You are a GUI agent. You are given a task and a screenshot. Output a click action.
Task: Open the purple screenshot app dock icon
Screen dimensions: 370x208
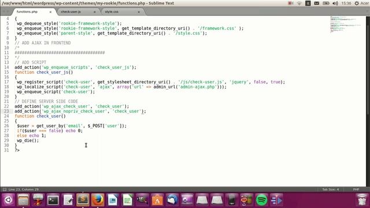coord(187,200)
